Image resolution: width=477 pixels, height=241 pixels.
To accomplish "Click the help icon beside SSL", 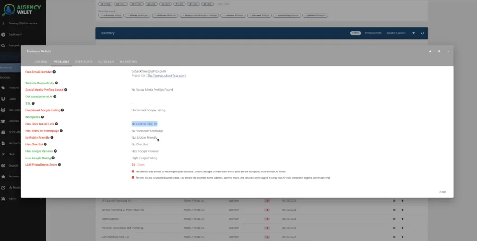I will [33, 103].
